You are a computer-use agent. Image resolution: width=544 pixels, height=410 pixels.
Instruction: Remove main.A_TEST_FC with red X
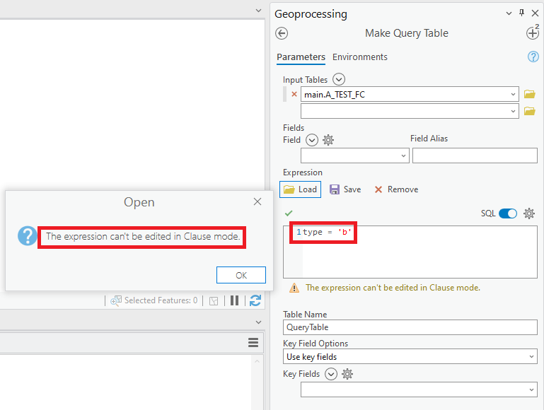click(x=294, y=94)
